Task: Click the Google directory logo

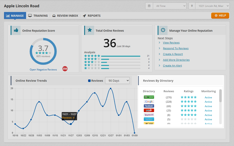Action: click(149, 102)
